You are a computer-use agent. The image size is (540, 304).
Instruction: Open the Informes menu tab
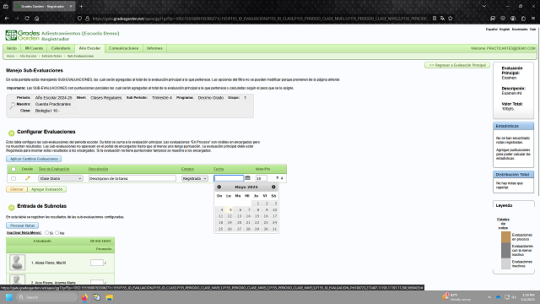[x=154, y=48]
